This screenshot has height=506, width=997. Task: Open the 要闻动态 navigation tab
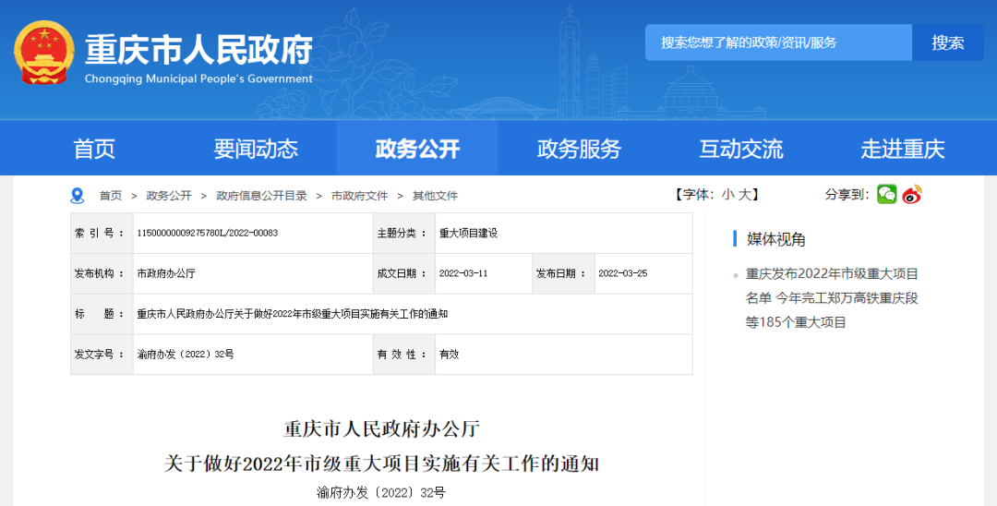[x=256, y=149]
